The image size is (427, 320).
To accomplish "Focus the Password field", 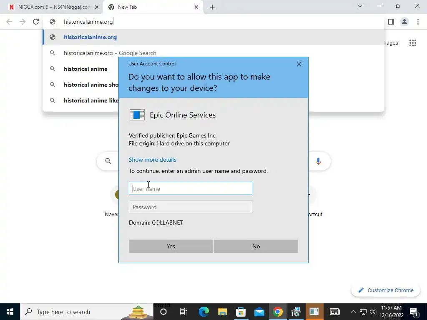I will (x=190, y=207).
